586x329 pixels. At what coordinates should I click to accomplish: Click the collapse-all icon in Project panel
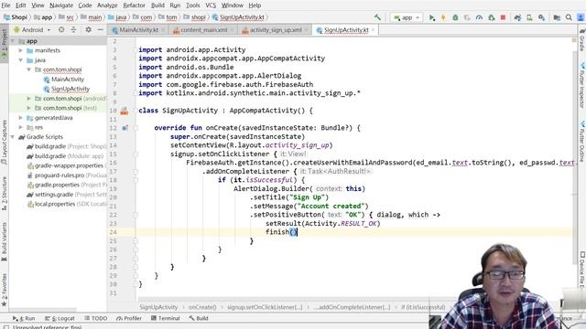coord(73,29)
